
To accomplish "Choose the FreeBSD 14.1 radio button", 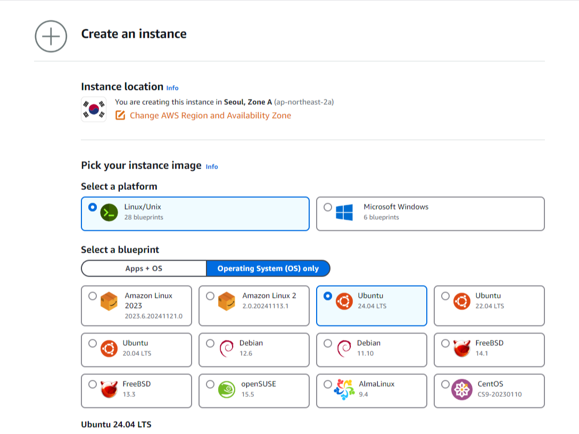I will 445,343.
